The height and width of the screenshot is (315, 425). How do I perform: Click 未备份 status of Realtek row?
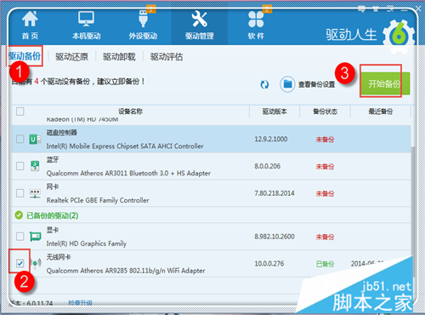tap(325, 193)
